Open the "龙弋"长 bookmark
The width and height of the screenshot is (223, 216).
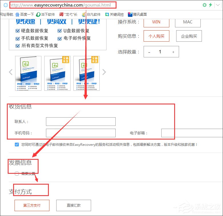click(68, 14)
